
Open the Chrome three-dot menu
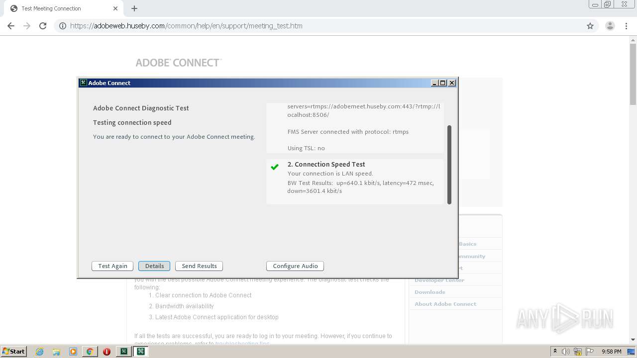(627, 26)
